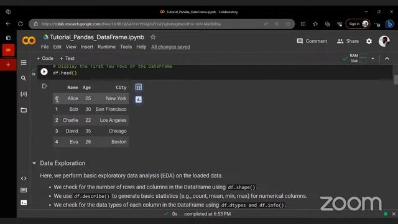The image size is (398, 224).
Task: Open Bing Copilot sidebar icon
Action: pyautogui.click(x=390, y=24)
